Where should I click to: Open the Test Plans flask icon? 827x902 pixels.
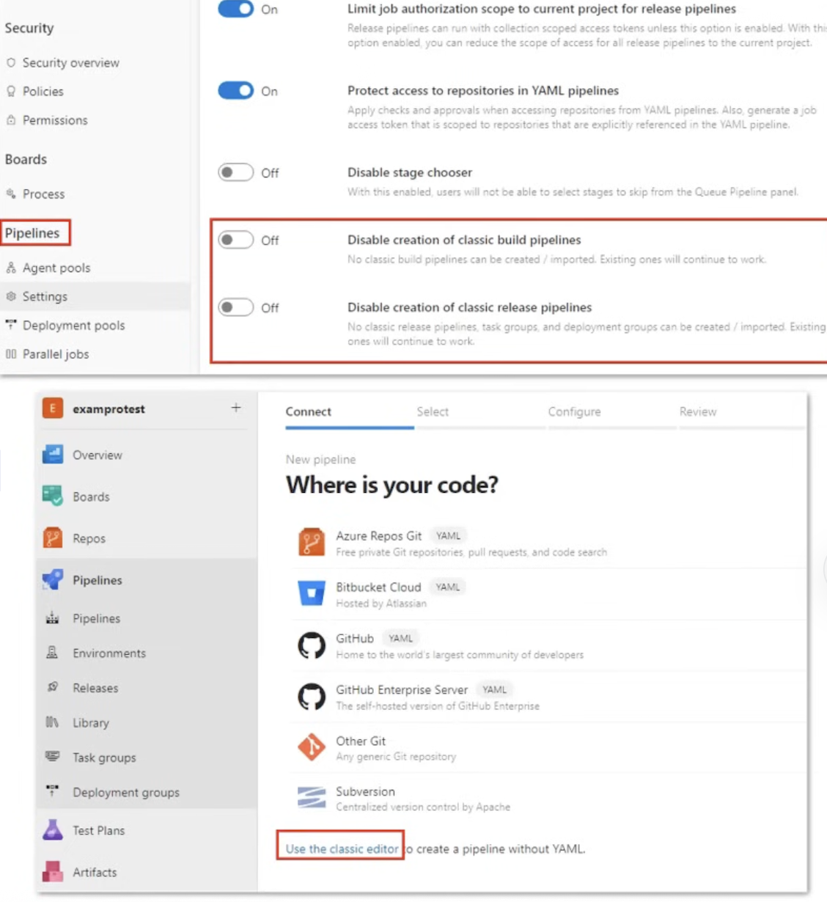coord(53,830)
